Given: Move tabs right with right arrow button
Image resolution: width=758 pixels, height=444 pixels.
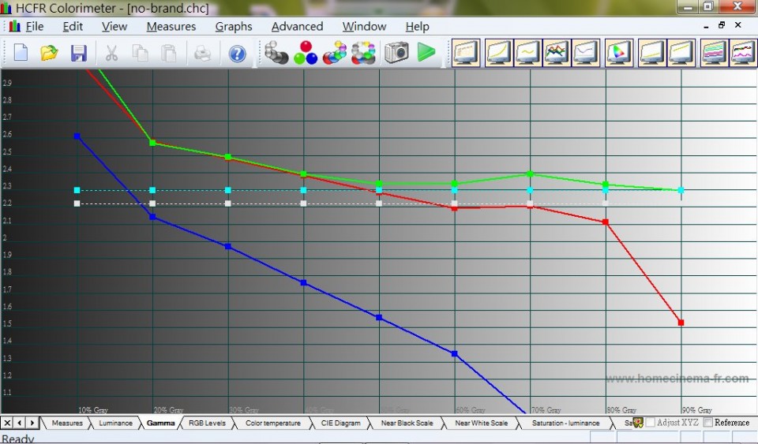Looking at the screenshot, I should tap(32, 423).
